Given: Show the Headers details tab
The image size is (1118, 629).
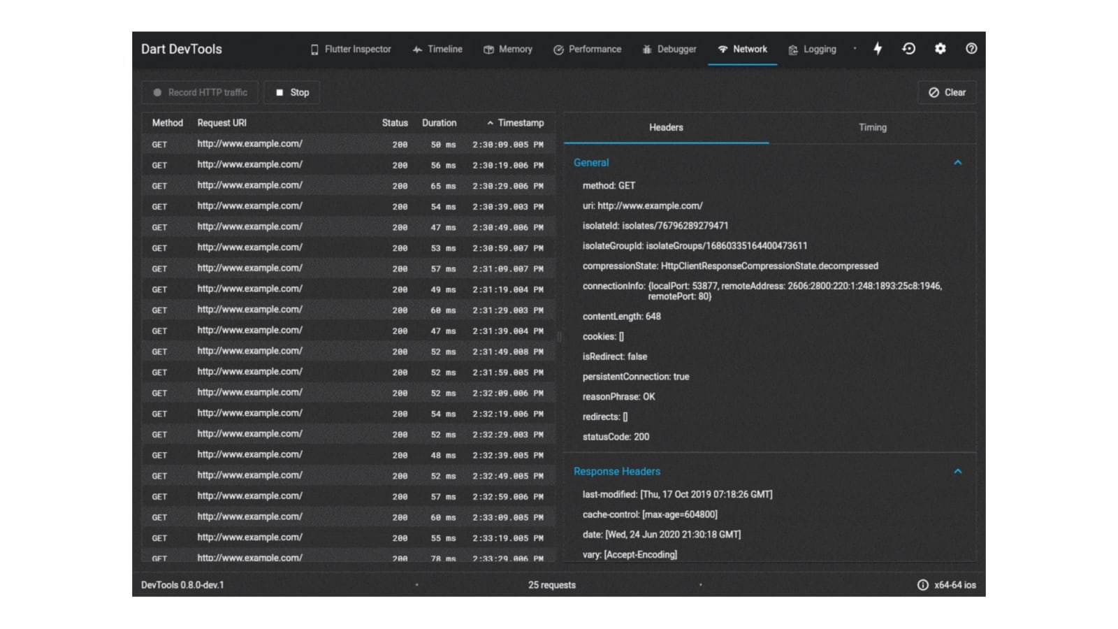Looking at the screenshot, I should click(x=666, y=127).
